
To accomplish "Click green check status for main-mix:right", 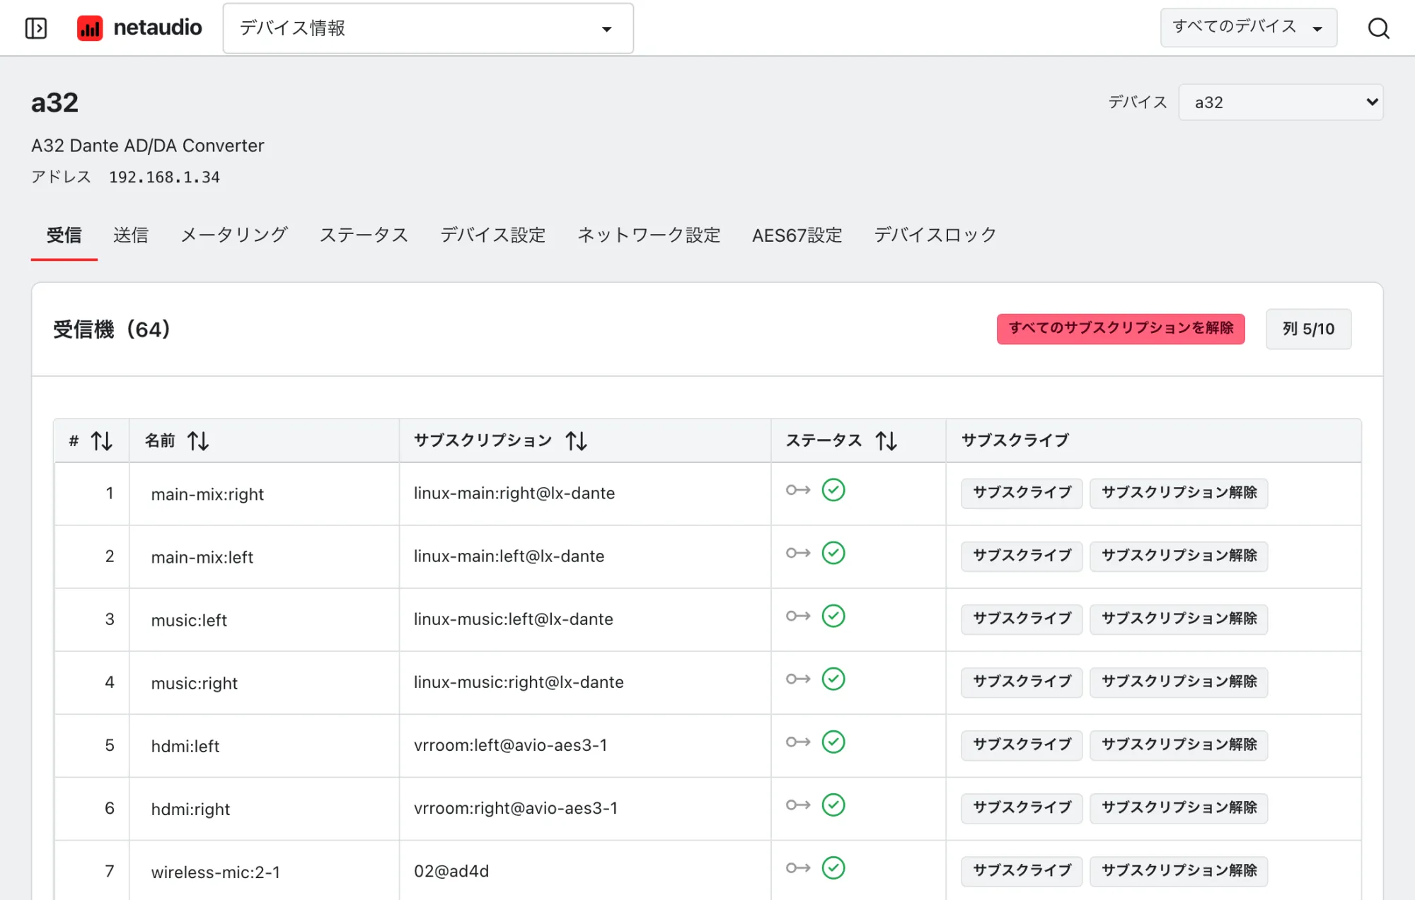I will coord(833,490).
